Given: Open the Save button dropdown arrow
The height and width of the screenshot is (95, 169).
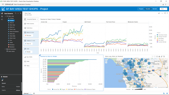Looking at the screenshot, I should pyautogui.click(x=166, y=9).
